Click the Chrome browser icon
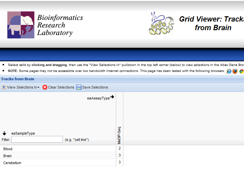 pos(242,71)
